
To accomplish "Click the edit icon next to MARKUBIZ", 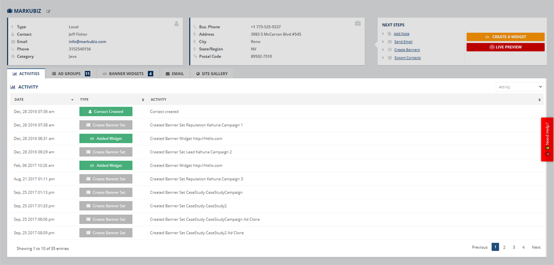I will pyautogui.click(x=49, y=11).
